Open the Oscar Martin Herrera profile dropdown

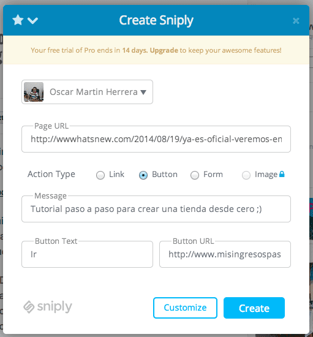point(87,92)
